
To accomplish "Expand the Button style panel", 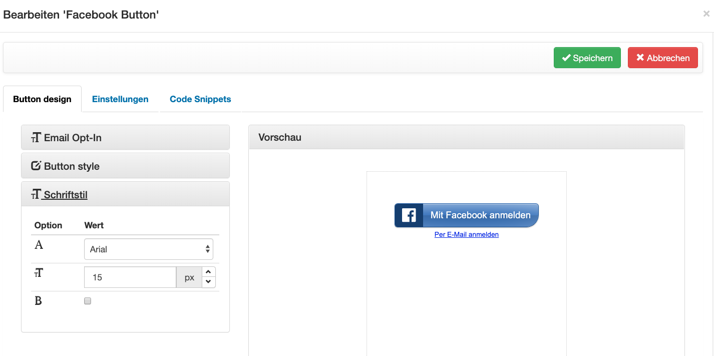I will (125, 166).
